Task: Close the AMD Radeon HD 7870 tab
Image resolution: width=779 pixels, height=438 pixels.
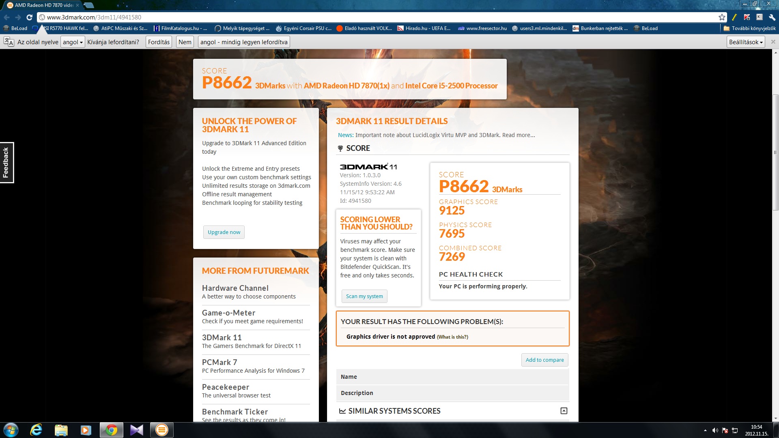Action: tap(77, 5)
